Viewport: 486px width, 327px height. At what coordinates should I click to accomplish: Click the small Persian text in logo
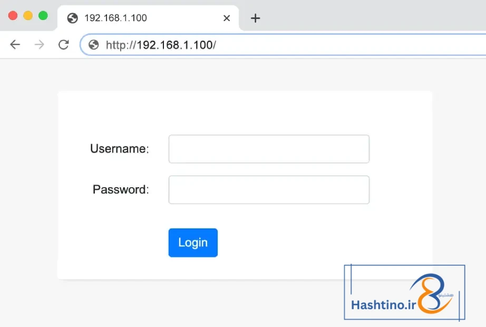click(446, 295)
